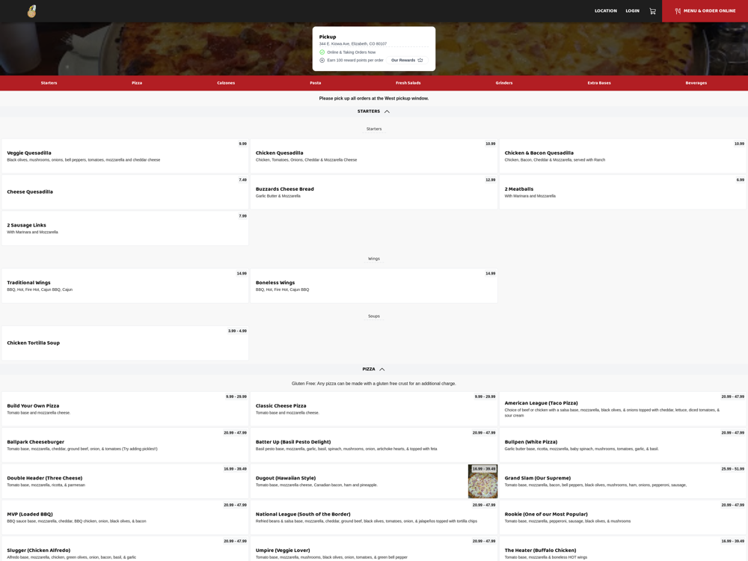748x561 pixels.
Task: Choose the Cheese Quesadilla card
Action: [x=125, y=192]
